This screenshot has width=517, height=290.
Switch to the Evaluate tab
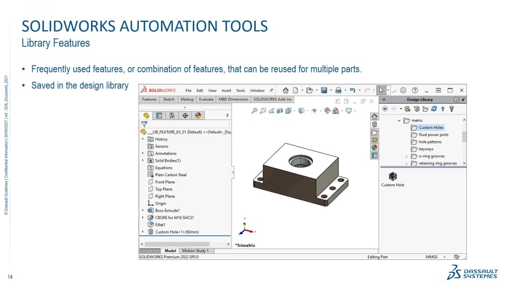pyautogui.click(x=206, y=99)
